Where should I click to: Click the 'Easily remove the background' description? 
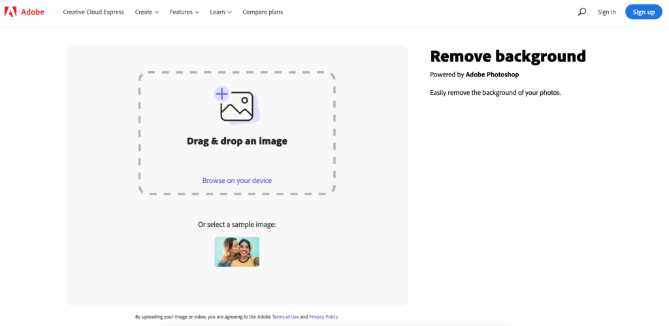tap(495, 93)
